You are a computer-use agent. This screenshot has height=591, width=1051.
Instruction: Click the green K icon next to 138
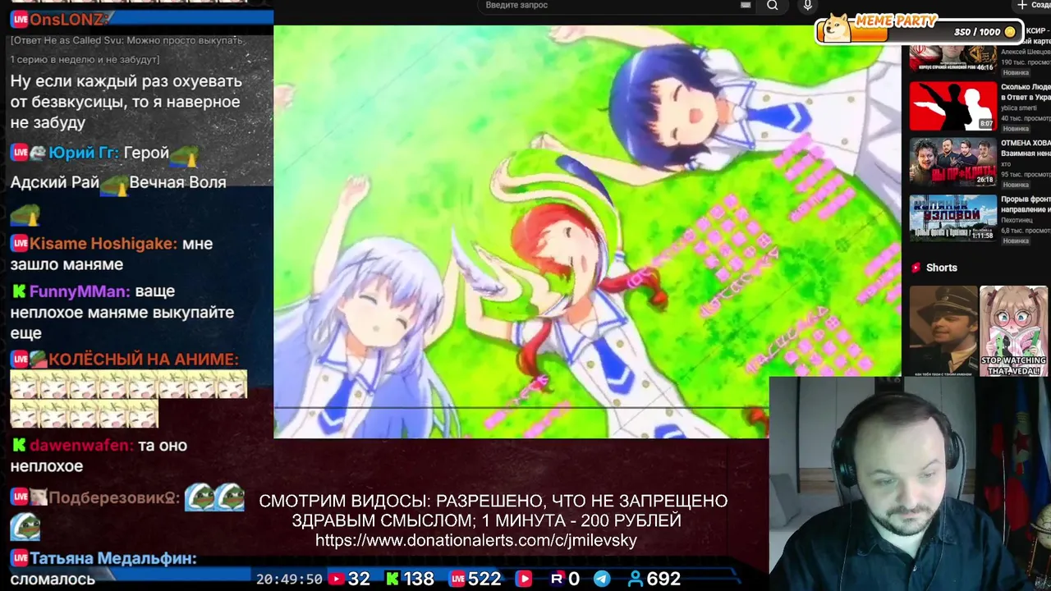point(392,579)
